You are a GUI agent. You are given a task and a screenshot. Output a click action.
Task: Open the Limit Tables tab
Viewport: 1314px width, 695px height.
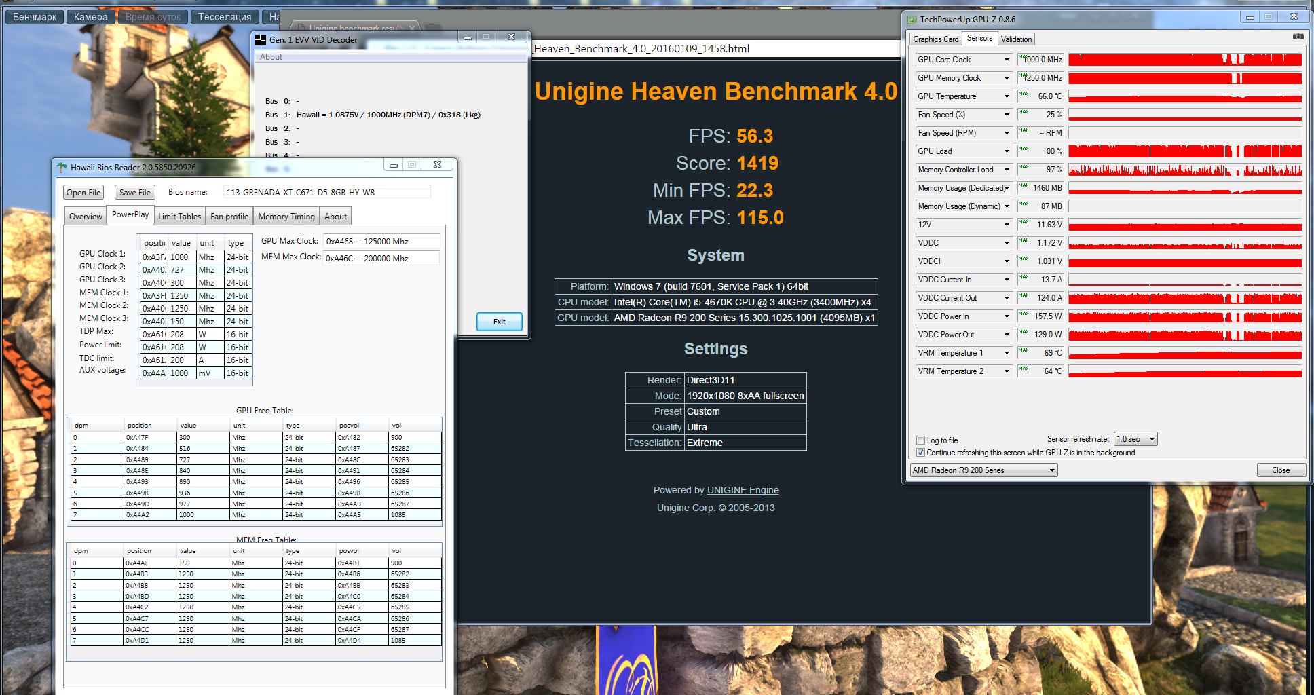tap(180, 217)
